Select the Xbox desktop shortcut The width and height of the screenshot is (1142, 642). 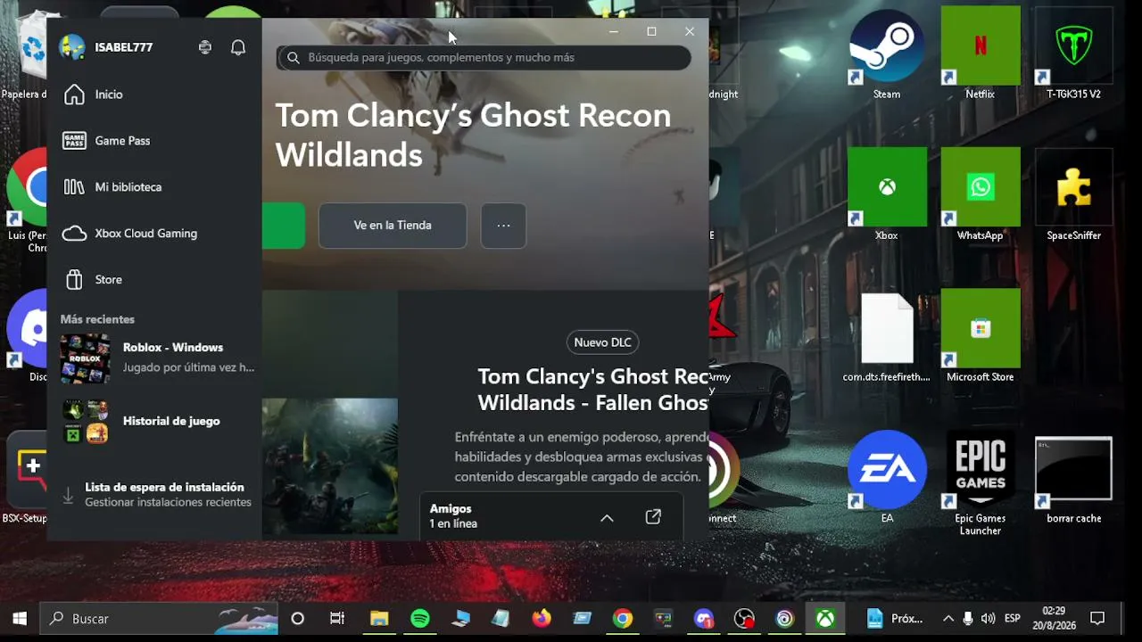pos(887,195)
